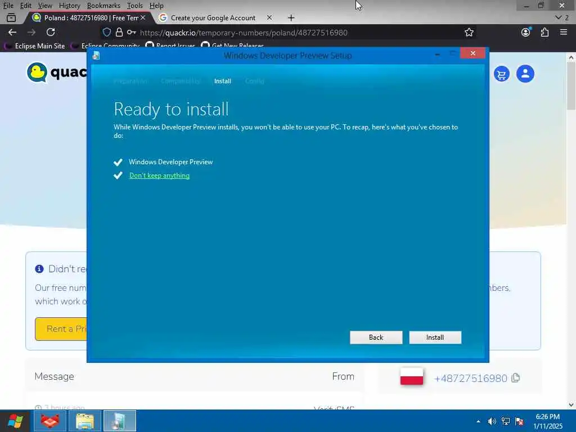
Task: Close the Windows Developer Preview Setup window
Action: click(x=472, y=53)
